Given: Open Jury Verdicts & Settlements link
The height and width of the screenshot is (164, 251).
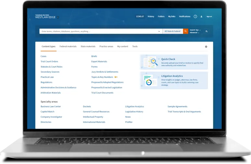Looking at the screenshot, I should point(105,72).
